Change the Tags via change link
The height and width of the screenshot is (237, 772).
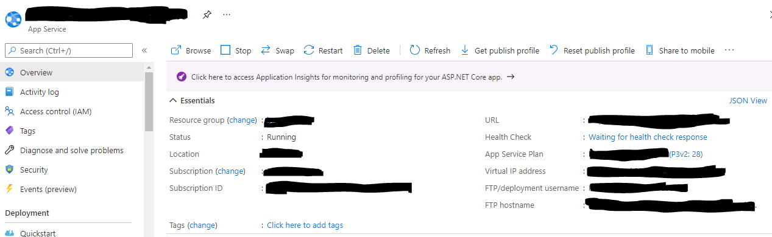pyautogui.click(x=203, y=225)
